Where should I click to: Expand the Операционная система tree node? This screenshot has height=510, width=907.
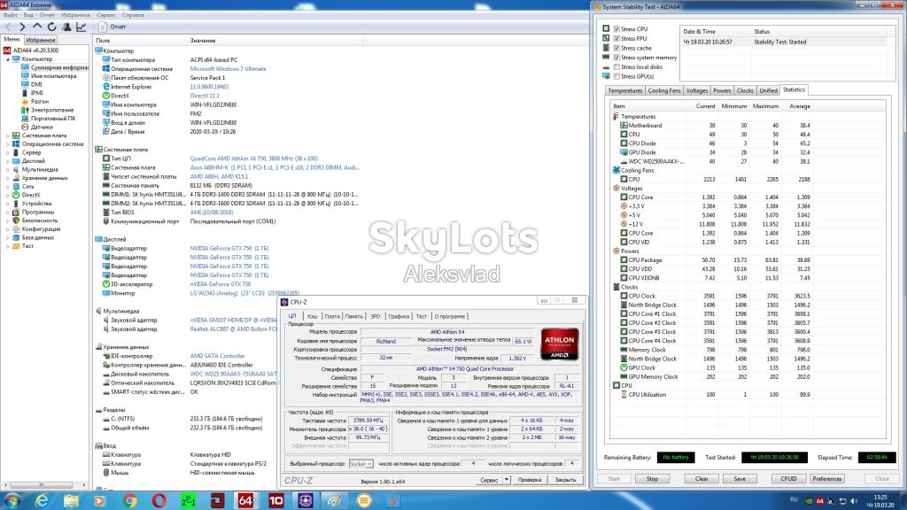[x=7, y=144]
